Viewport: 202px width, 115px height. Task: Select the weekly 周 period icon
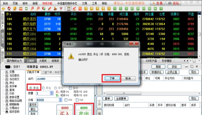[91, 9]
